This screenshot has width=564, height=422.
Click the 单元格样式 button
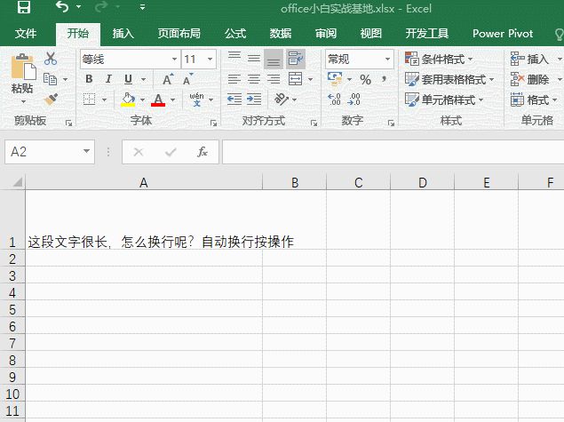(445, 100)
